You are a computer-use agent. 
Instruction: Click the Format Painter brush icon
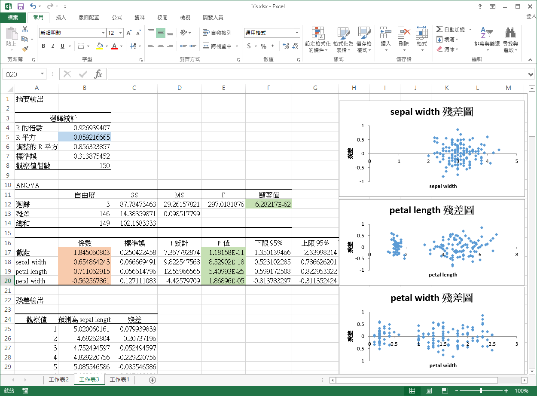(24, 49)
